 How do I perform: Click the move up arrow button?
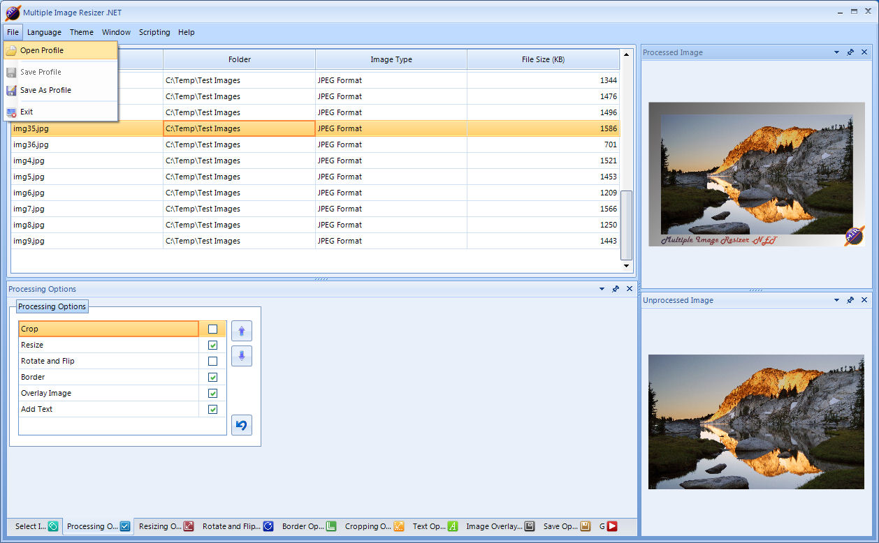241,331
